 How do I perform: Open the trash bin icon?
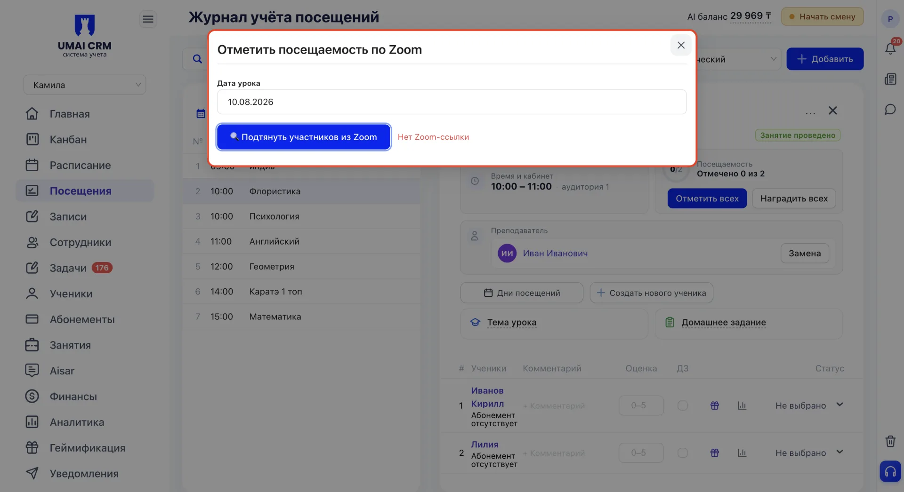coord(890,441)
